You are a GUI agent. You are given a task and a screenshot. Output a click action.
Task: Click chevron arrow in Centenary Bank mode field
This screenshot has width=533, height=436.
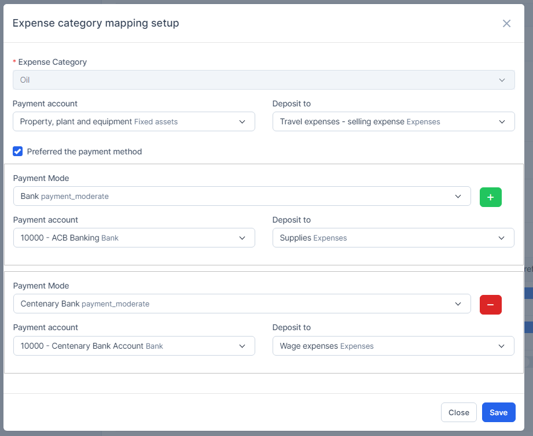(x=458, y=304)
